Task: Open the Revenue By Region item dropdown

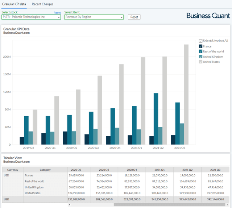Action: (x=94, y=17)
